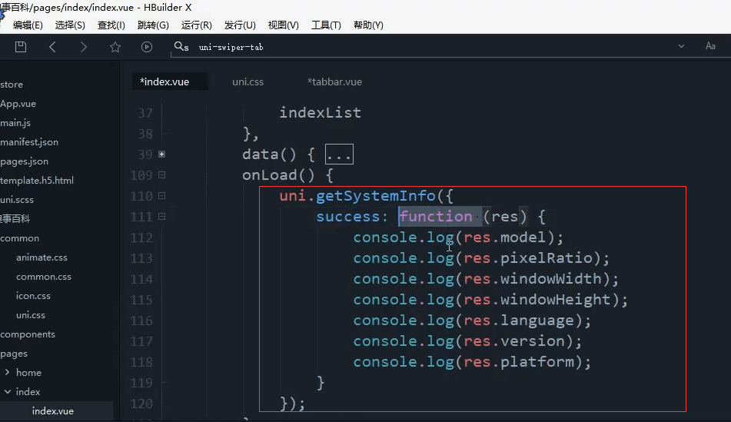Click res.pixelRatio in the code
This screenshot has width=731, height=422.
(528, 258)
